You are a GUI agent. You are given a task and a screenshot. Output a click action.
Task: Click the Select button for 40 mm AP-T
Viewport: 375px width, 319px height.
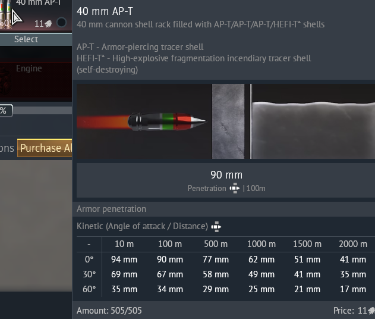coord(27,39)
